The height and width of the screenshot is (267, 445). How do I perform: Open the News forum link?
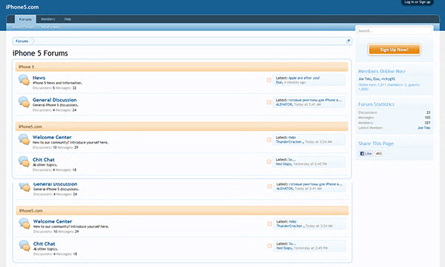click(x=39, y=78)
